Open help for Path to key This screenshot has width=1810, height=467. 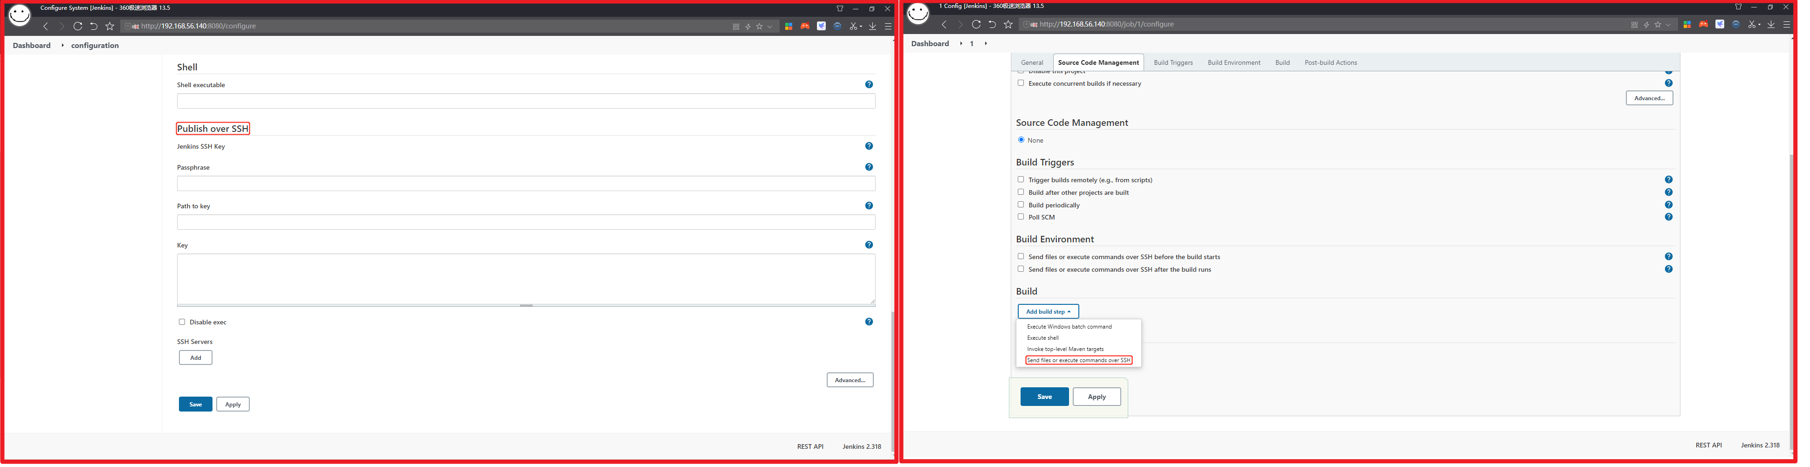point(869,206)
